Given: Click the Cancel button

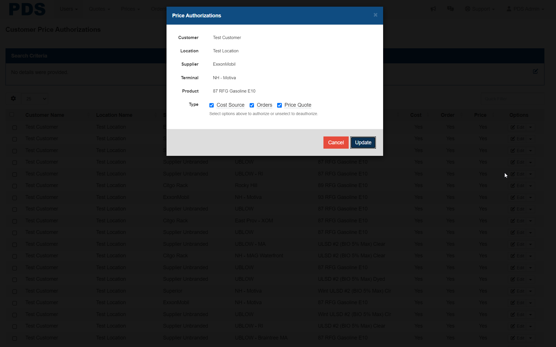Looking at the screenshot, I should pos(336,143).
